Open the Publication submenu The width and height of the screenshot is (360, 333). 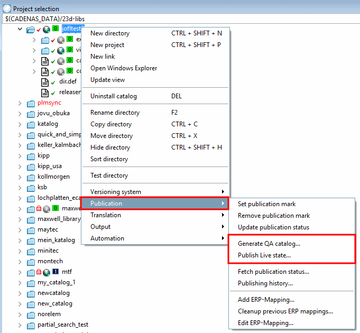point(155,203)
